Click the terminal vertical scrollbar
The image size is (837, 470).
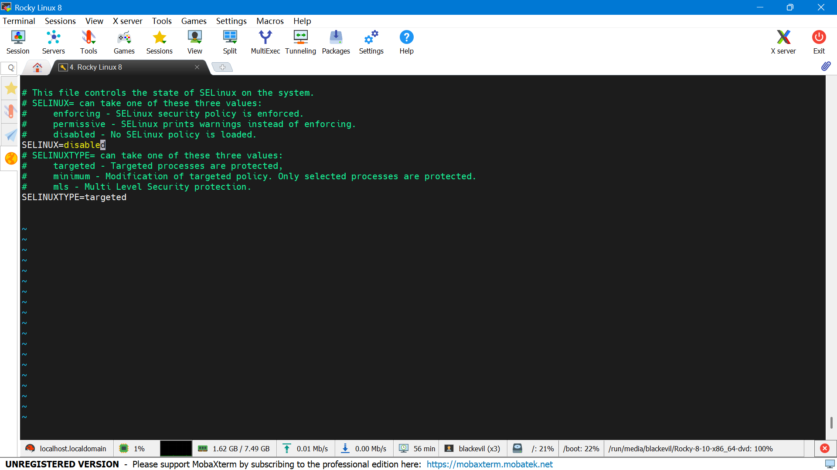(x=831, y=422)
